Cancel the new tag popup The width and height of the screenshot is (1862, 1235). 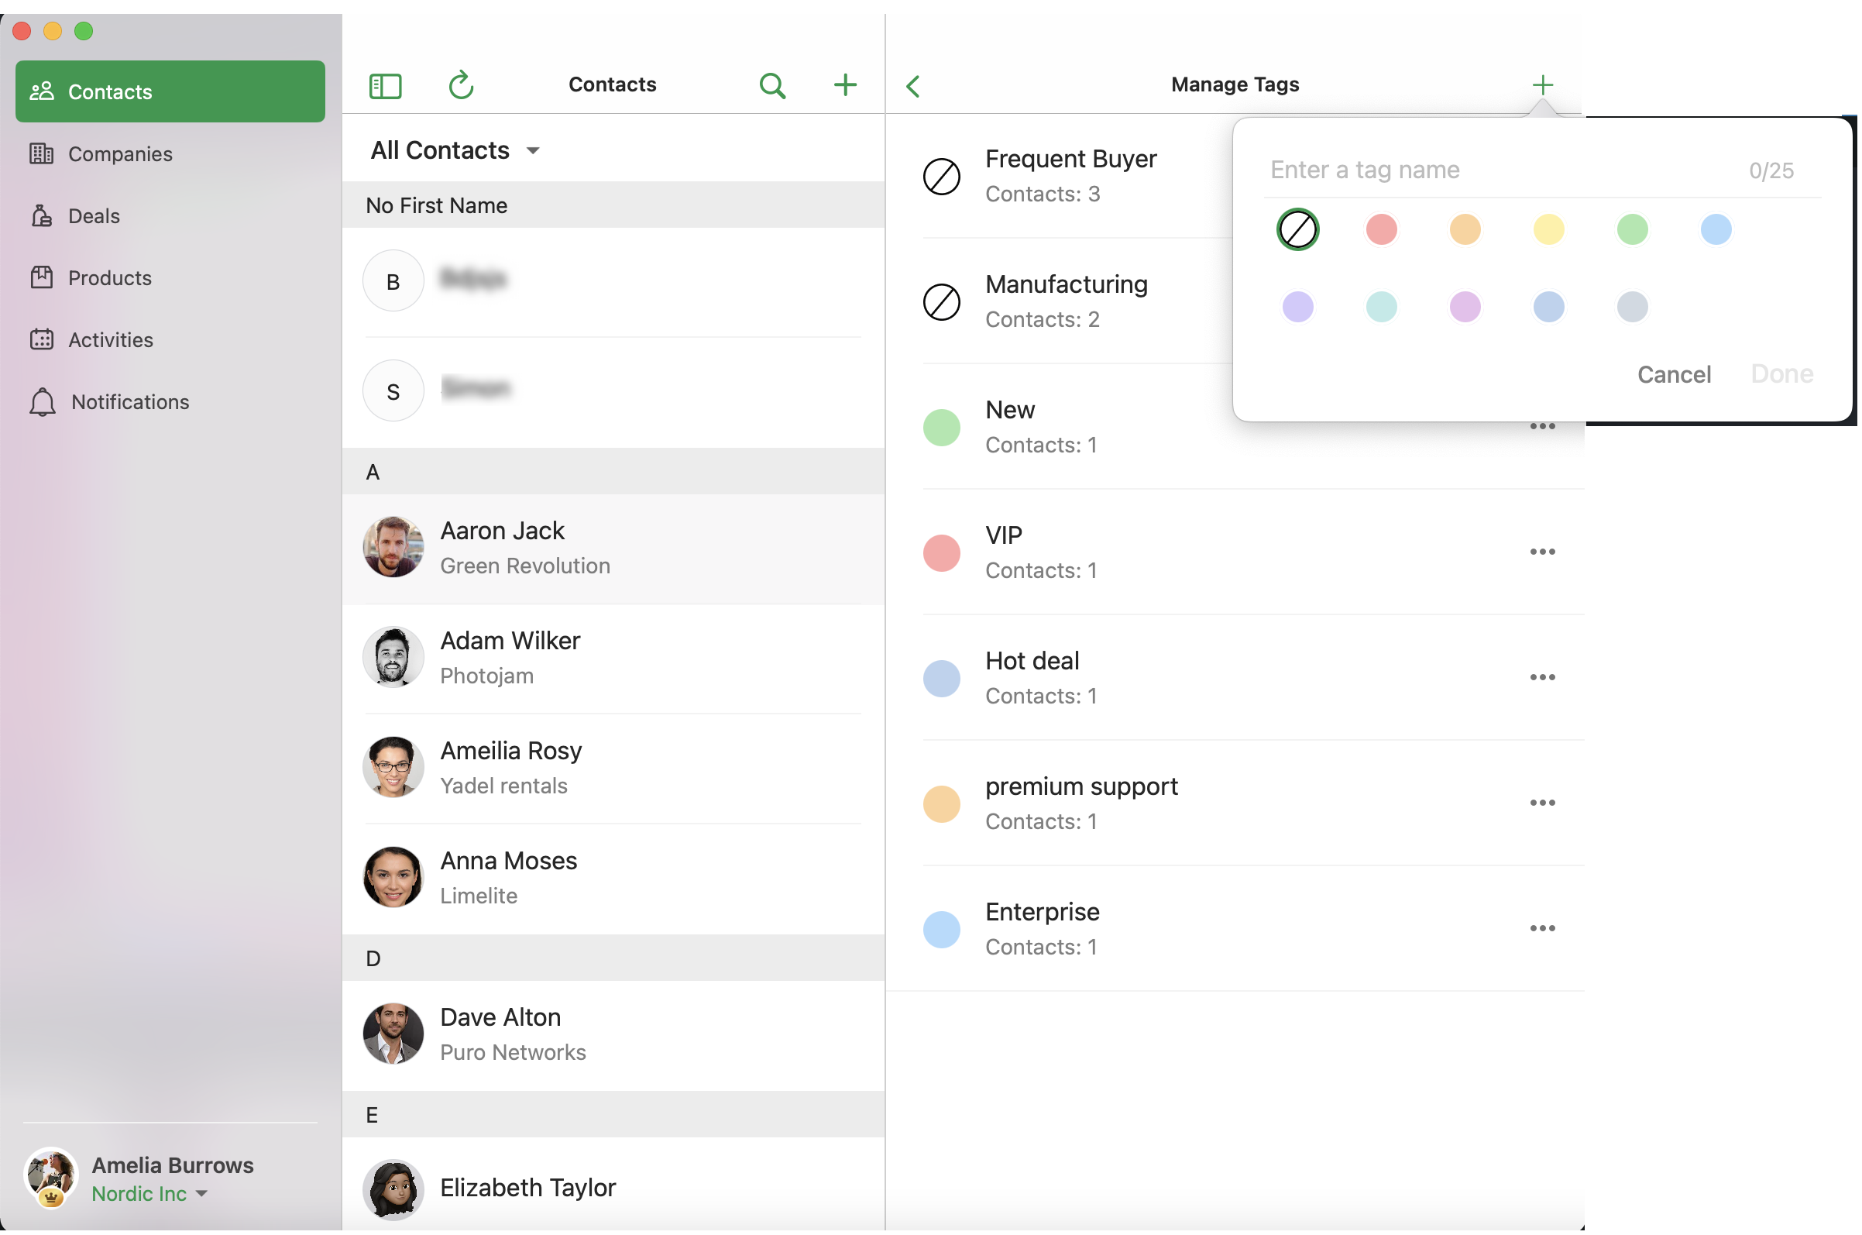pyautogui.click(x=1674, y=374)
